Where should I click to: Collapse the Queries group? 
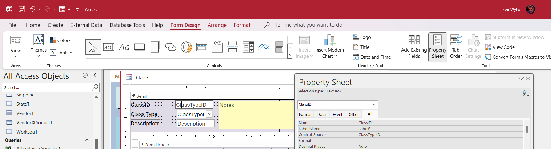[87, 140]
